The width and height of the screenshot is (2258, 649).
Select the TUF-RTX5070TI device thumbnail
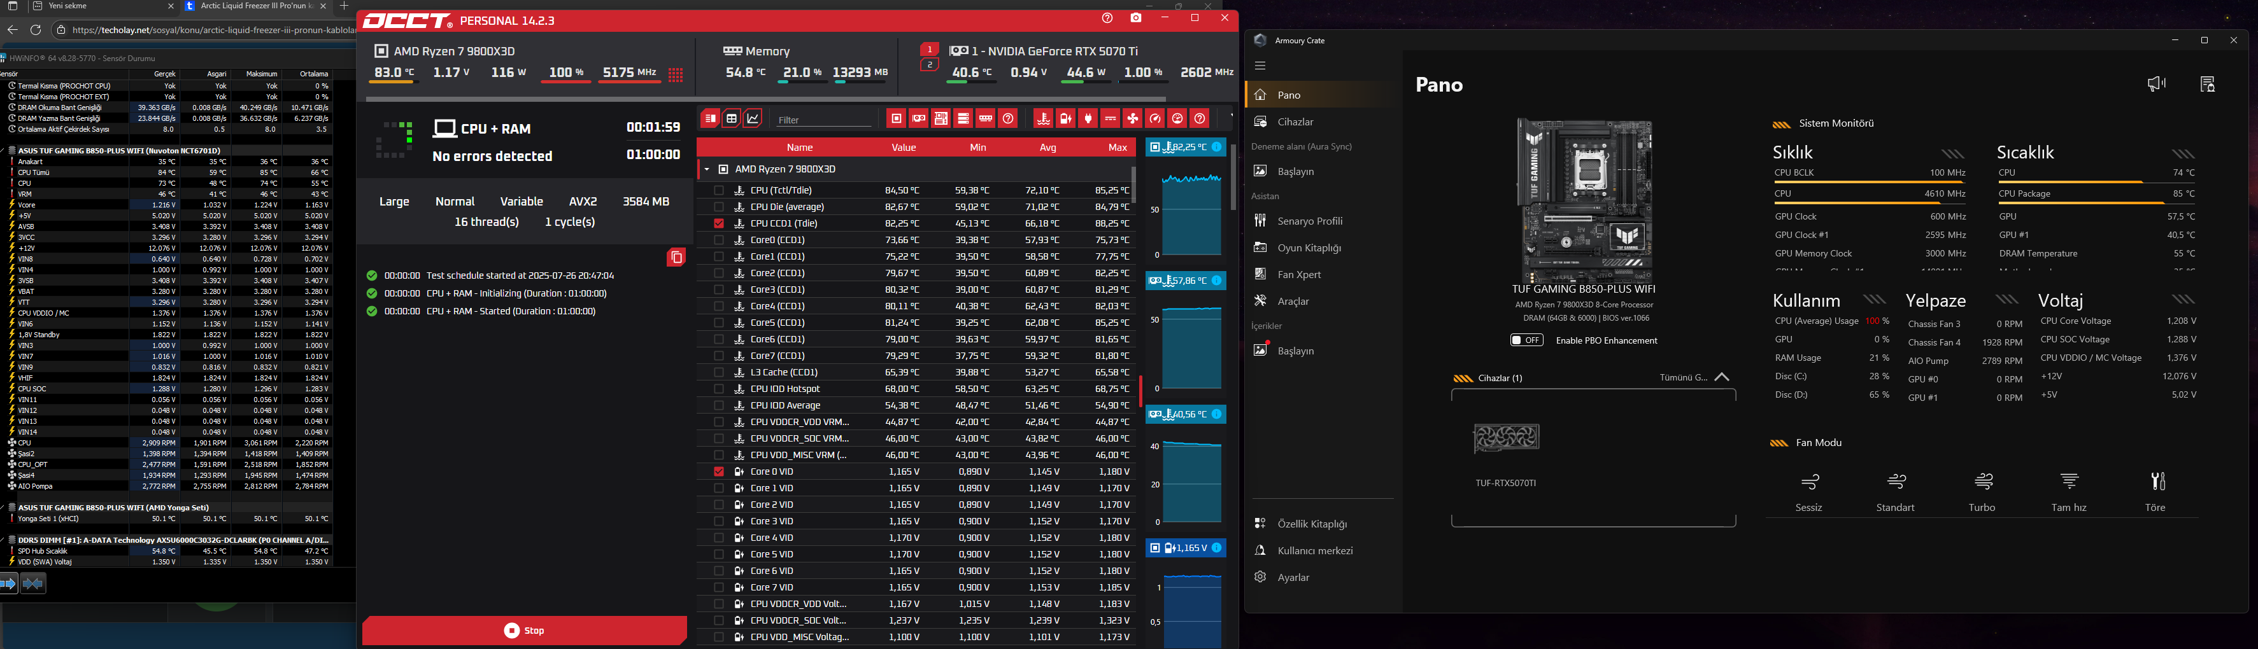[1506, 438]
